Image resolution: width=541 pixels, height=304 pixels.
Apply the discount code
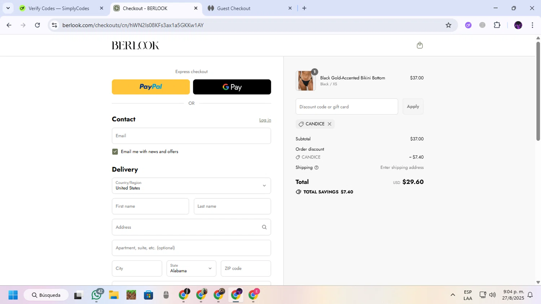413,107
